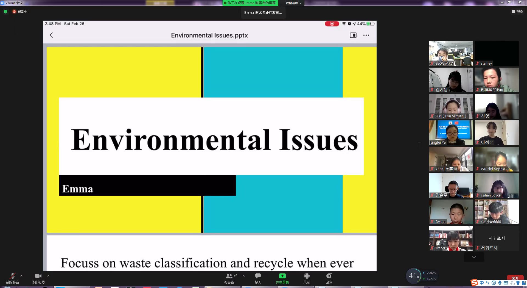
Task: Show more participant thumbnails below
Action: (474, 257)
